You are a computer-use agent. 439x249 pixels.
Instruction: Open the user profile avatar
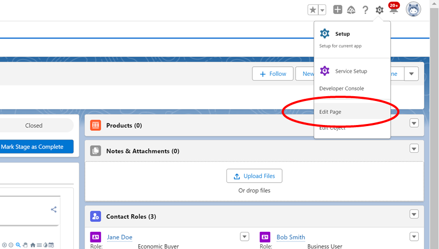413,10
